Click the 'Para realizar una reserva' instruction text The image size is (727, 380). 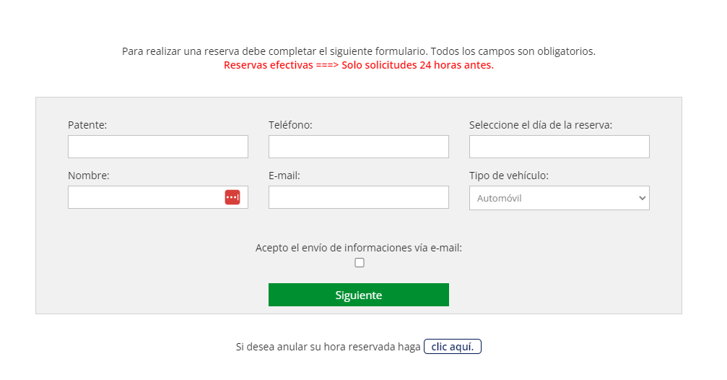[x=358, y=51]
